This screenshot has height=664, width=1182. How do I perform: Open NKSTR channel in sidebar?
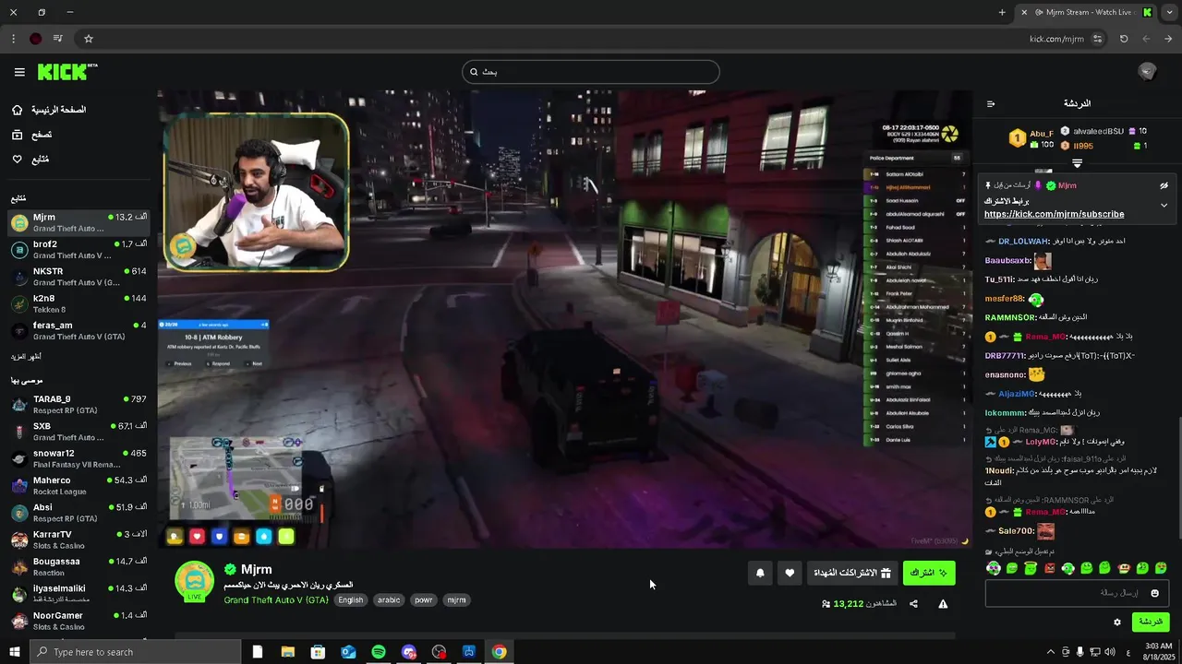tap(78, 277)
